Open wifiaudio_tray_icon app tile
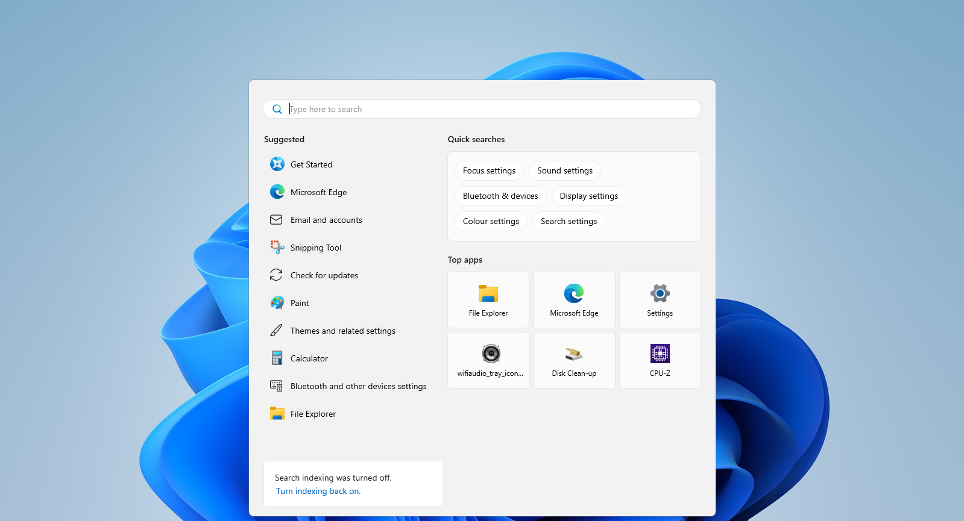The width and height of the screenshot is (964, 521). click(488, 360)
